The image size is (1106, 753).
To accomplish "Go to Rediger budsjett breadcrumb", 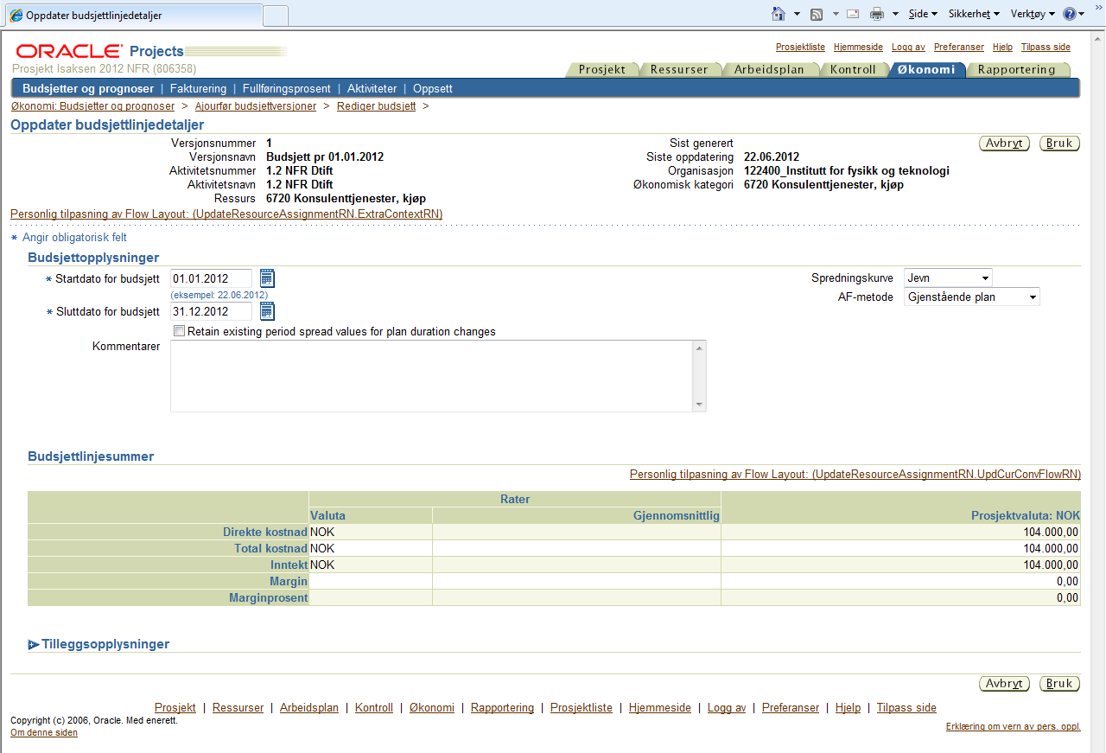I will point(376,106).
